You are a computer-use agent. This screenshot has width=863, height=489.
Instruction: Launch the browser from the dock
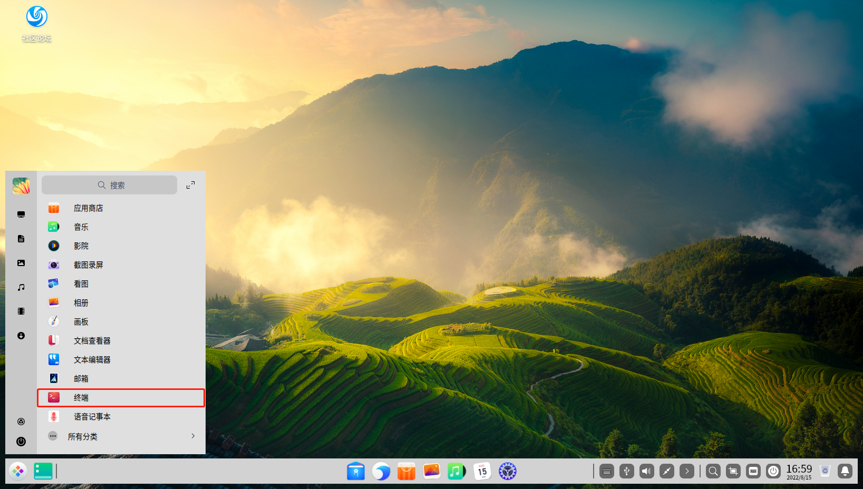[x=381, y=471]
